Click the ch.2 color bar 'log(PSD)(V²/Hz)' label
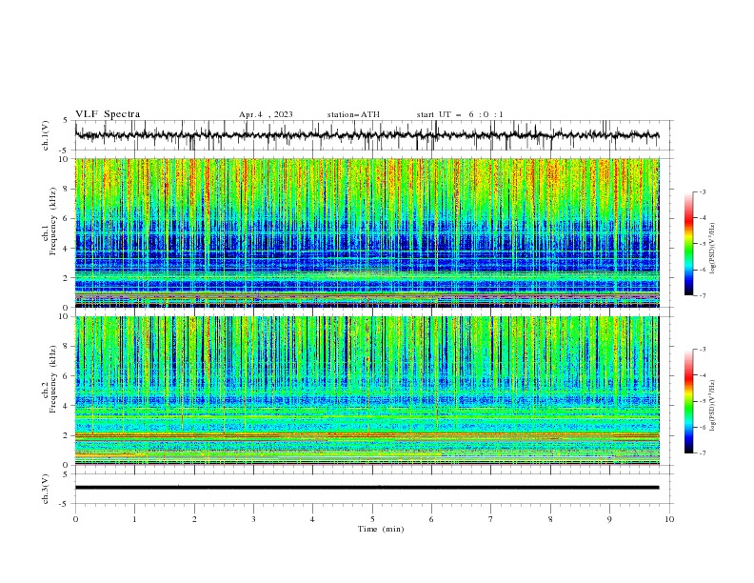The width and height of the screenshot is (754, 583). coord(712,406)
